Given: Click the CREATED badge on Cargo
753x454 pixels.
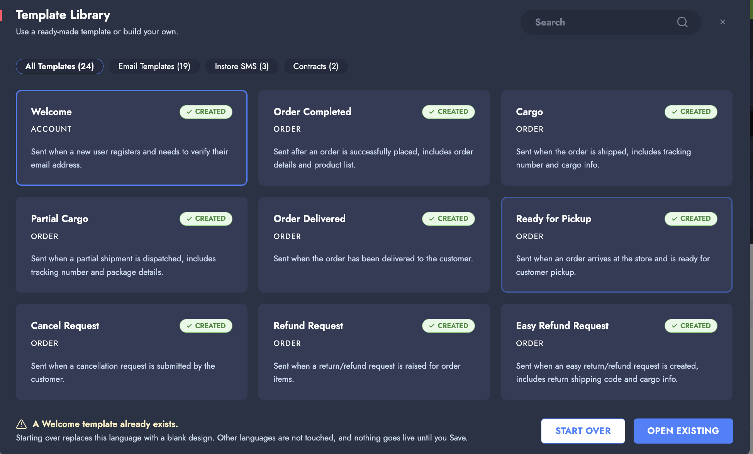Looking at the screenshot, I should click(x=691, y=112).
